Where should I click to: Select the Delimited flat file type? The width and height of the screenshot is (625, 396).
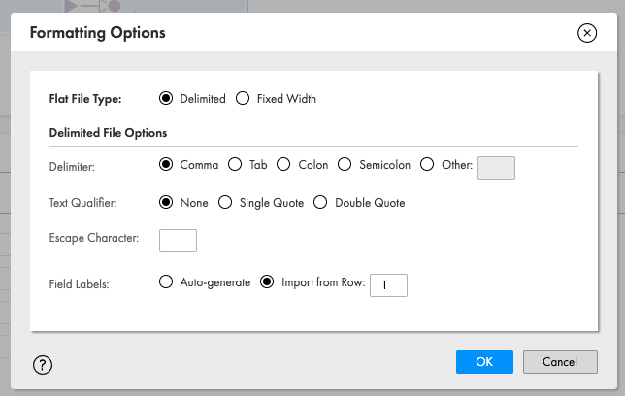tap(166, 98)
